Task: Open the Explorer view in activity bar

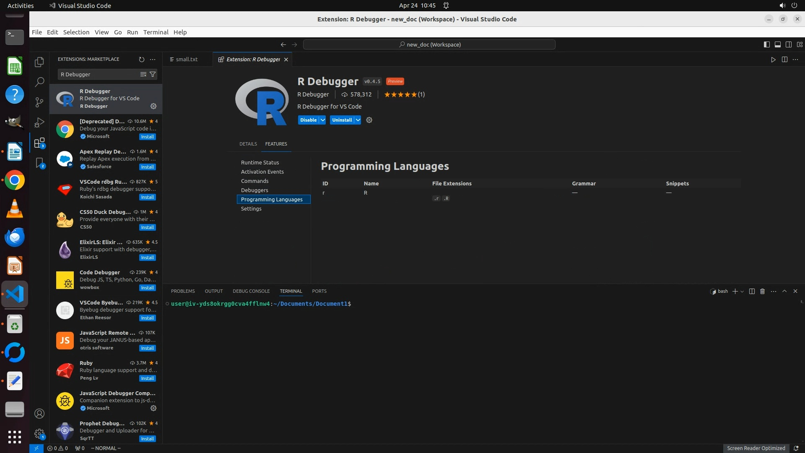Action: 39,62
